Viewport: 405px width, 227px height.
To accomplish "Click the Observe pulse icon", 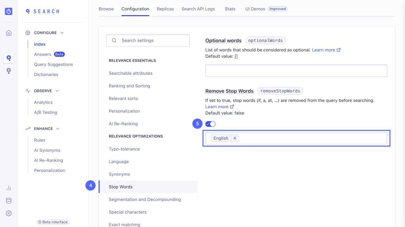I will (x=28, y=91).
